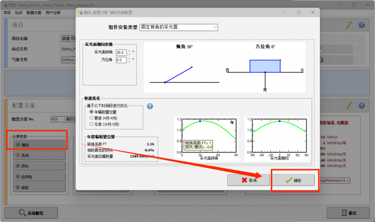Click the red tilt handle in 倾角 diagram
The width and height of the screenshot is (375, 222).
(192, 67)
